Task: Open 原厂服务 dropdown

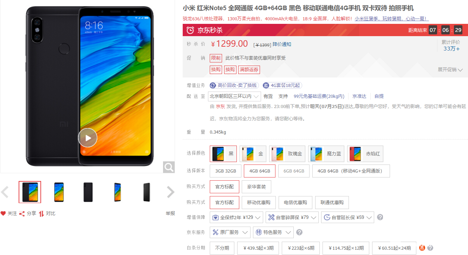Action: (x=230, y=232)
